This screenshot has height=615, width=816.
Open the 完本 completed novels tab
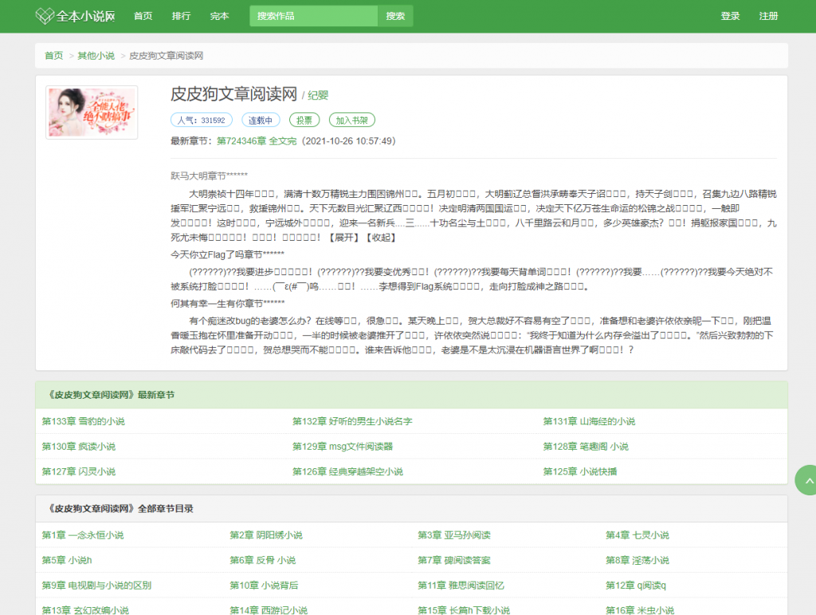[x=219, y=16]
